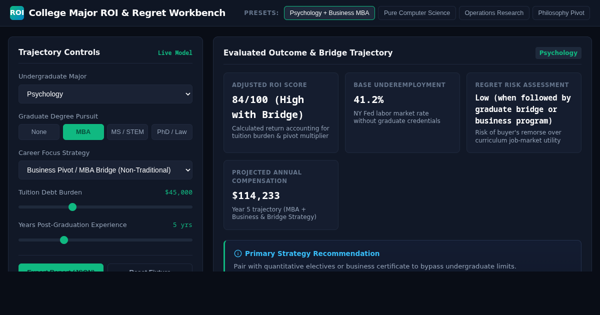This screenshot has width=600, height=315.
Task: Apply the Philosophy Pivot preset
Action: click(x=561, y=13)
